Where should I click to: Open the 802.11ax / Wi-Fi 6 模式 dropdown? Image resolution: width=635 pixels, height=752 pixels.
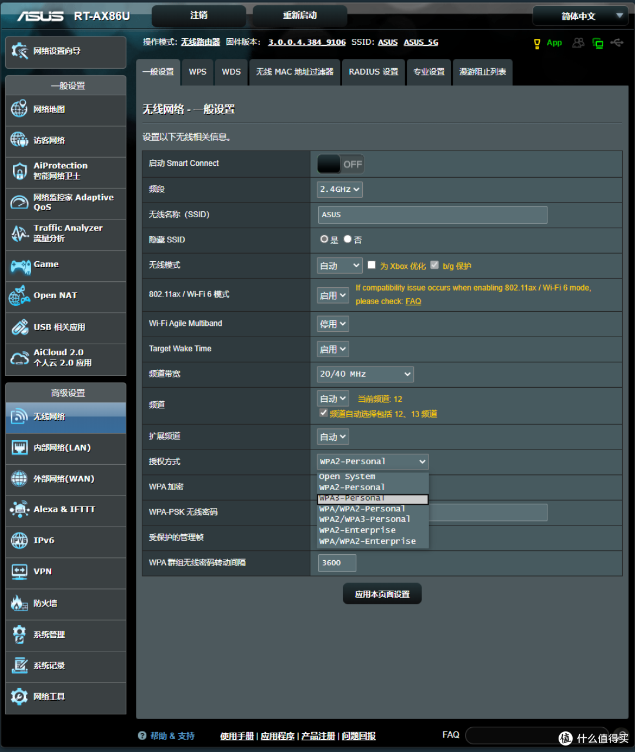333,295
